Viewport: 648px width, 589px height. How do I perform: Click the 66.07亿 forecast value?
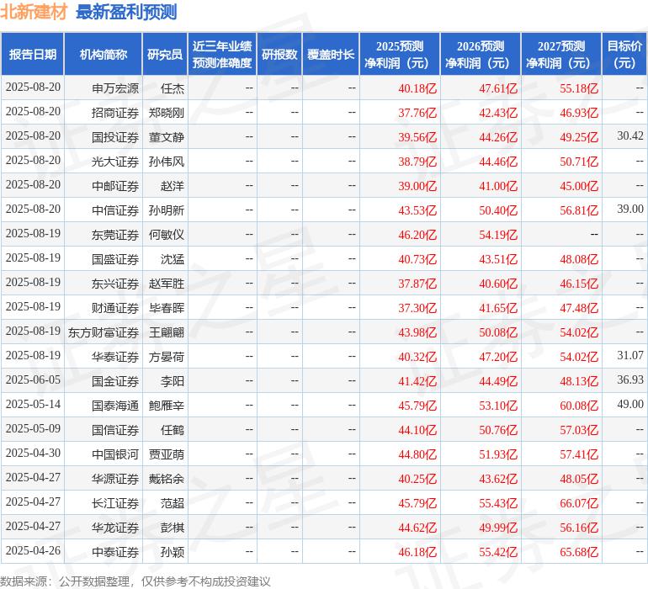point(579,502)
